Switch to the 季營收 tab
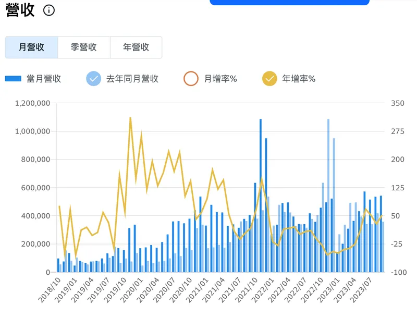 point(84,47)
